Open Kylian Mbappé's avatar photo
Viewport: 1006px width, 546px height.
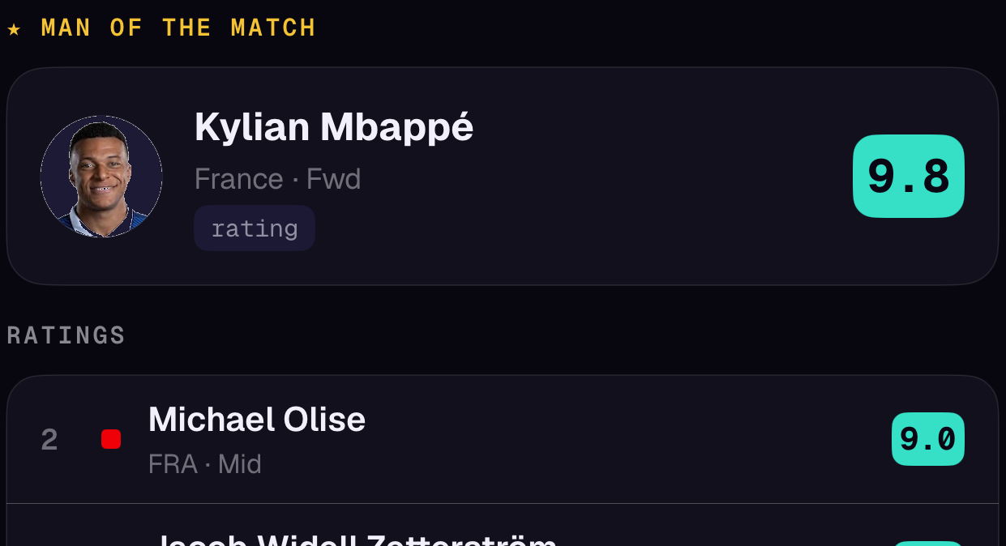click(101, 177)
